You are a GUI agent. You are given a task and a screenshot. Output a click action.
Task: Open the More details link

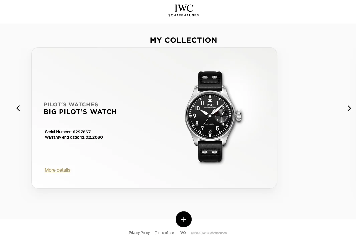pyautogui.click(x=57, y=170)
